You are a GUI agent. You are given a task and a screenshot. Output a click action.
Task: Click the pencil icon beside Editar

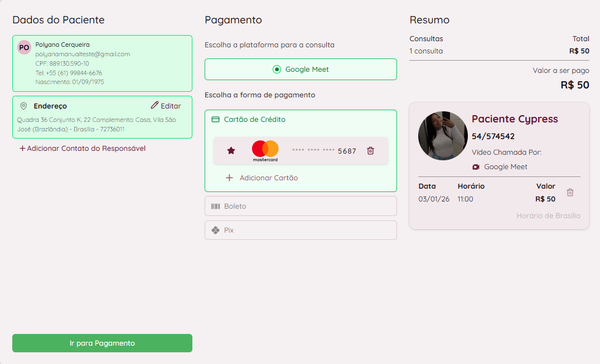click(154, 106)
